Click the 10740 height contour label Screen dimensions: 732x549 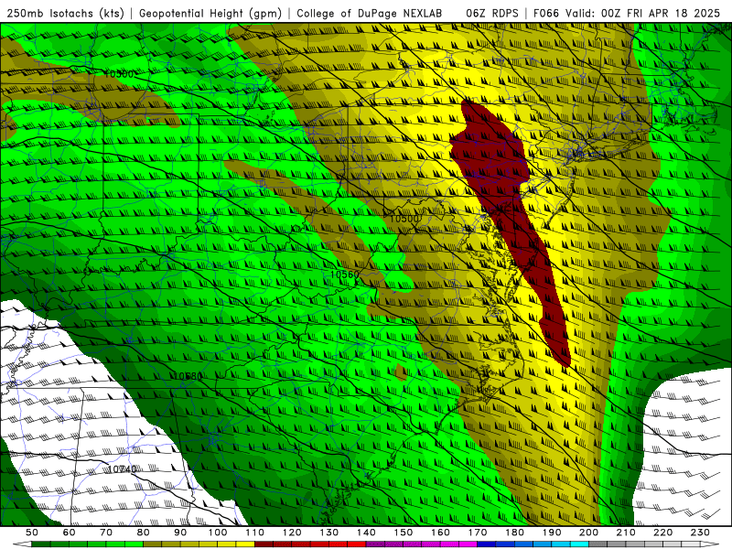tap(122, 469)
